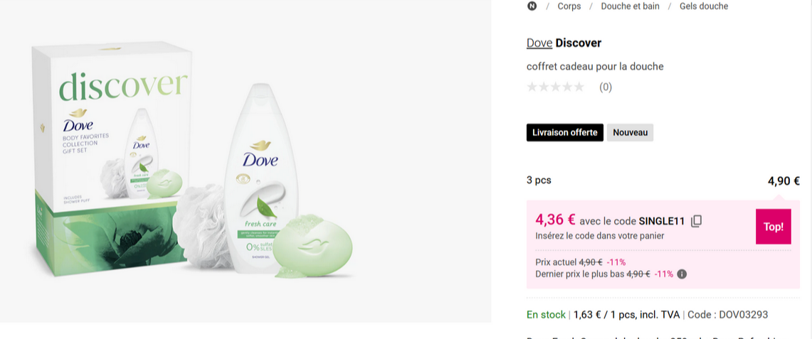Image resolution: width=812 pixels, height=339 pixels.
Task: Click the pink Top! badge
Action: tap(773, 227)
